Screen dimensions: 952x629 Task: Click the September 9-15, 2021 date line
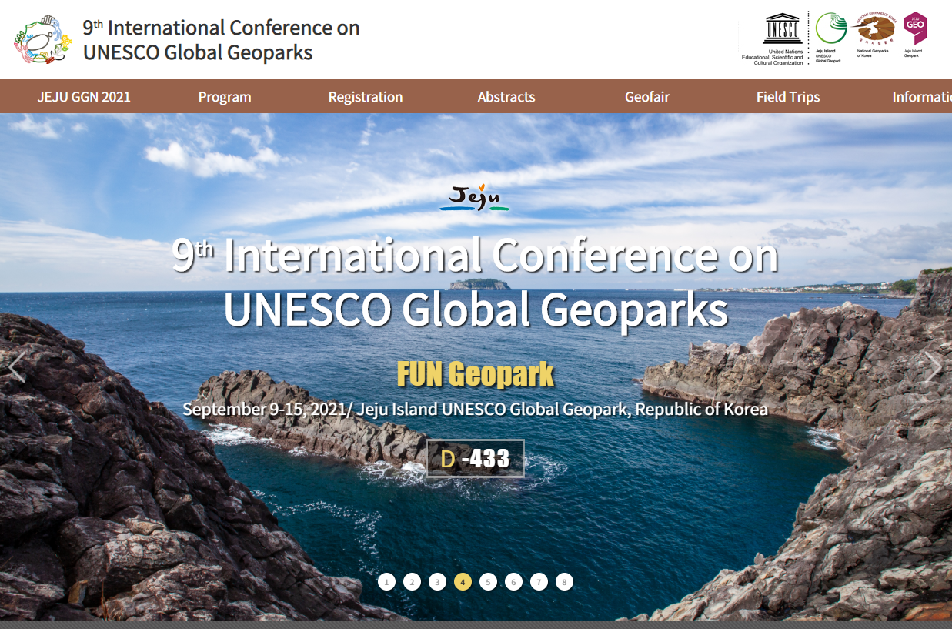click(x=476, y=409)
